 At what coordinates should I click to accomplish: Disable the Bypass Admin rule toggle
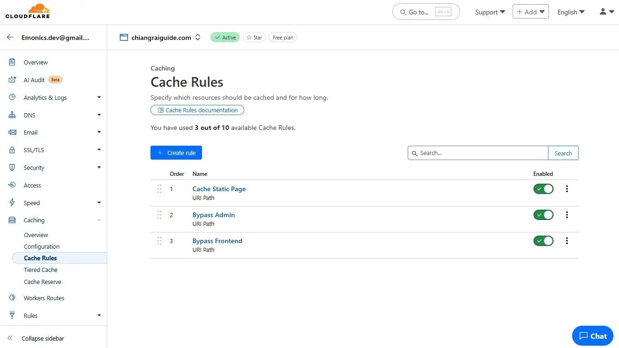[543, 215]
